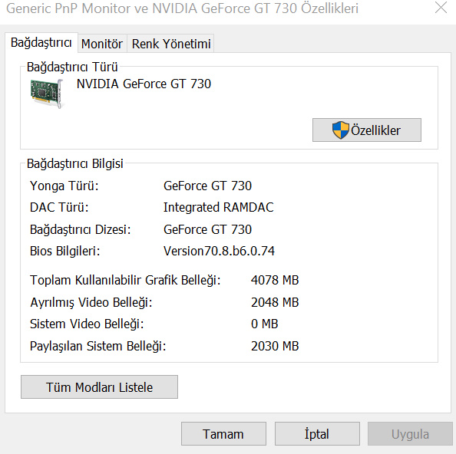This screenshot has width=456, height=454.
Task: Click the Yonga Türü label
Action: (64, 186)
